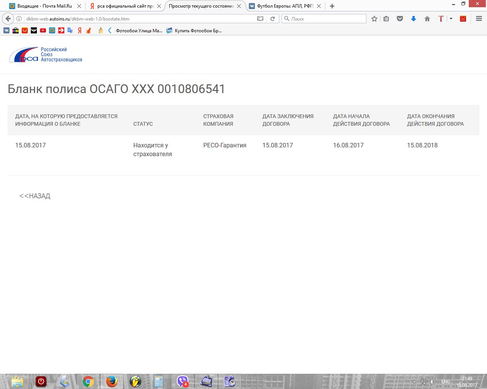Click heading 'Бланк полиса ОСАГО XXX 0010806541'

(116, 89)
